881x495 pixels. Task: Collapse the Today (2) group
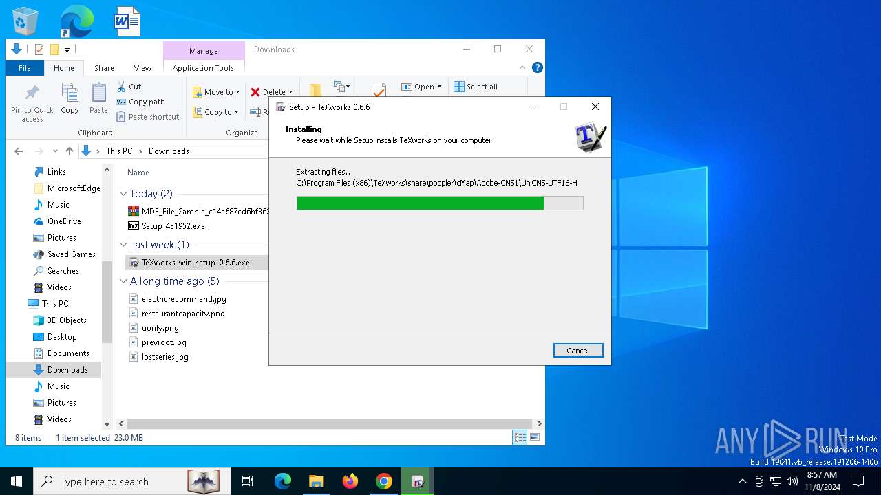[x=124, y=194]
